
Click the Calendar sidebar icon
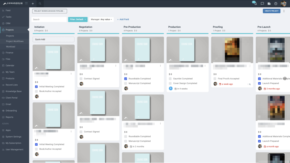[3, 65]
